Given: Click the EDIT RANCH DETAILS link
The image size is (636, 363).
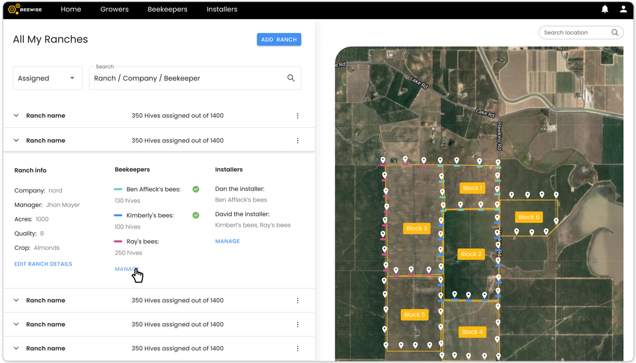Looking at the screenshot, I should (43, 264).
